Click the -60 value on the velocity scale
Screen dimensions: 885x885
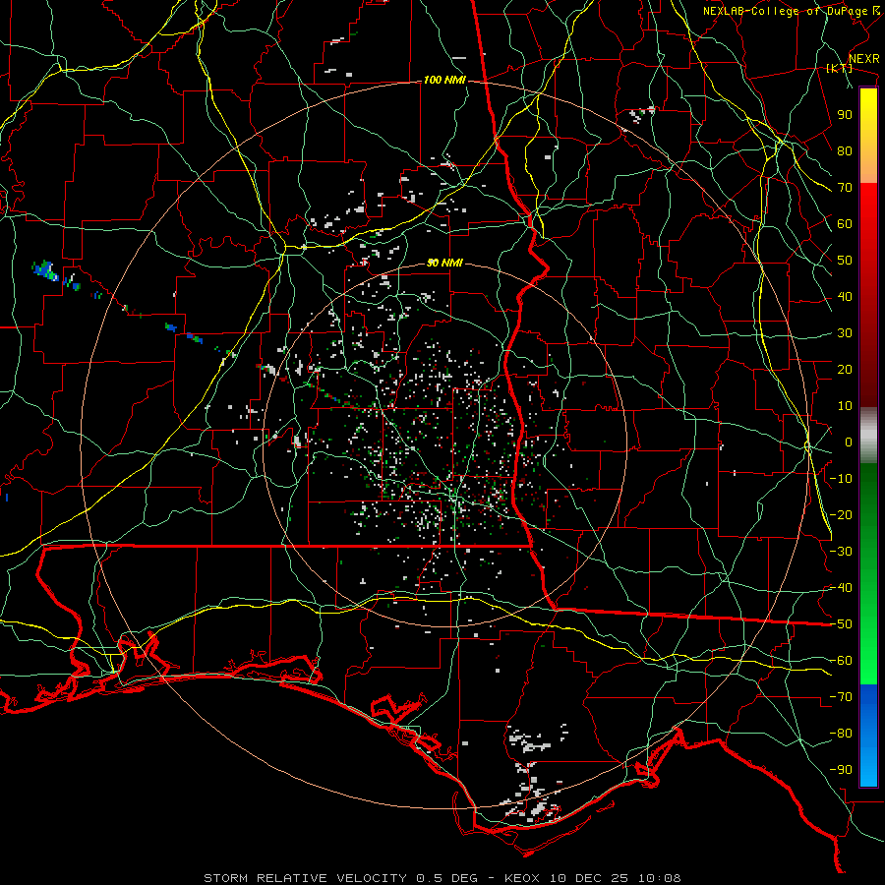(841, 661)
